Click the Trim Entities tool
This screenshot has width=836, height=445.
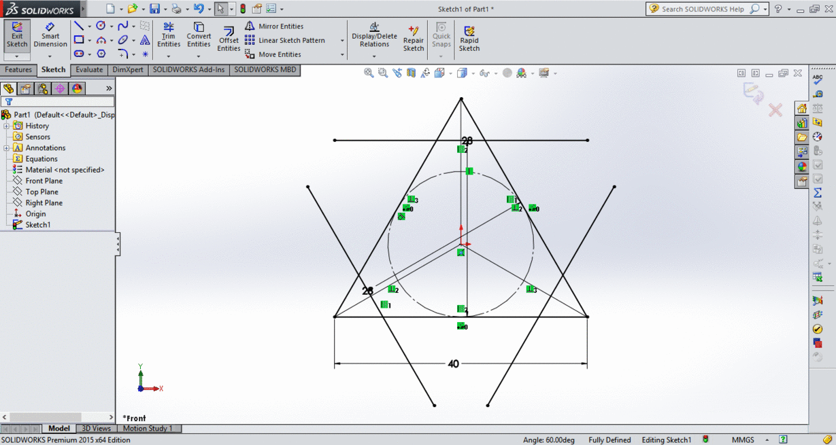pyautogui.click(x=169, y=35)
